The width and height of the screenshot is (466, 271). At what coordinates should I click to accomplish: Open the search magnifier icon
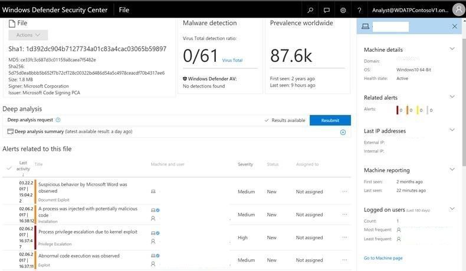[x=310, y=10]
